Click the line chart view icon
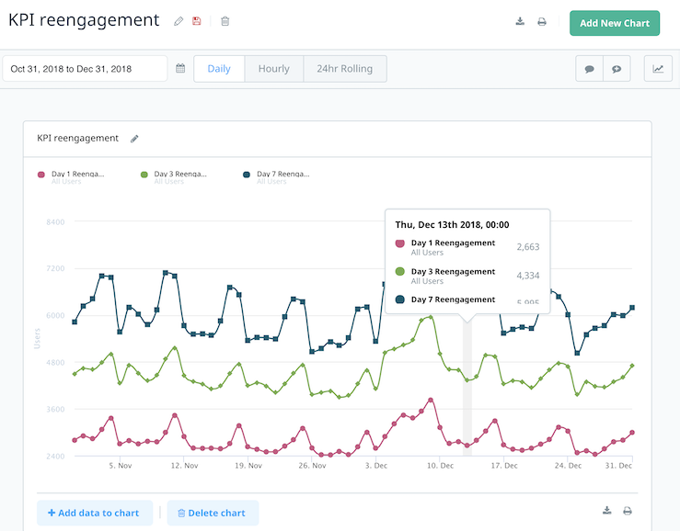The image size is (680, 531). point(658,69)
